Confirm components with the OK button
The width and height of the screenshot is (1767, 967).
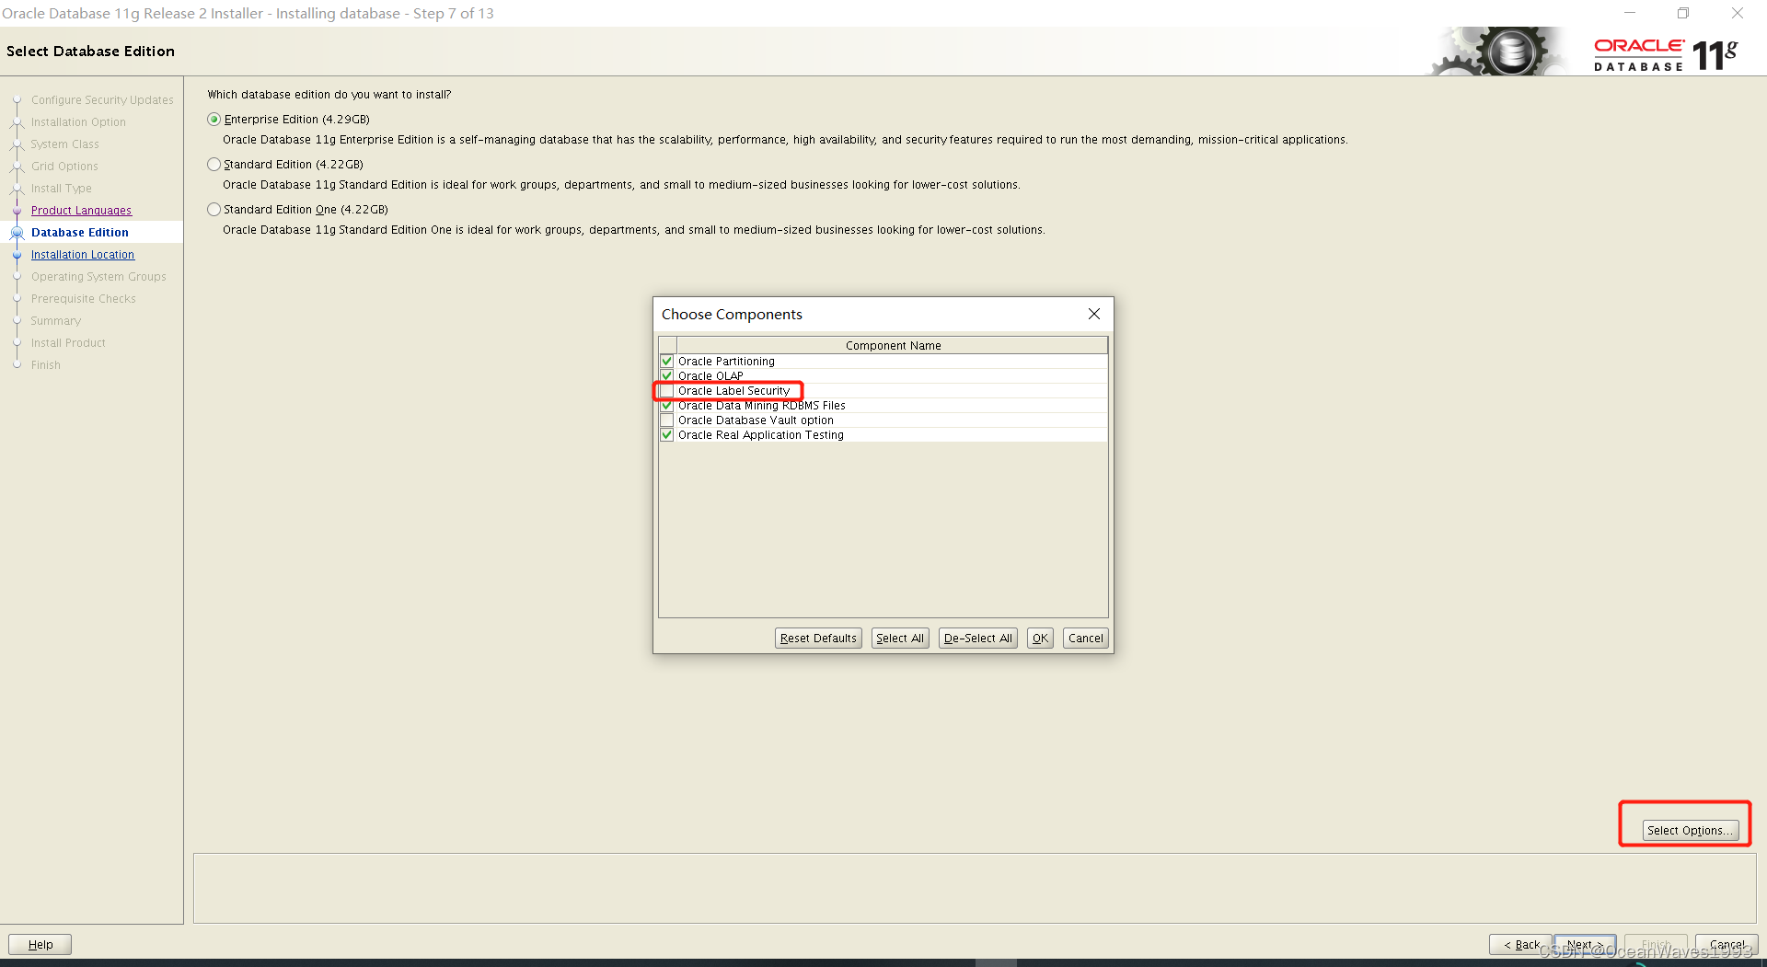(1040, 639)
